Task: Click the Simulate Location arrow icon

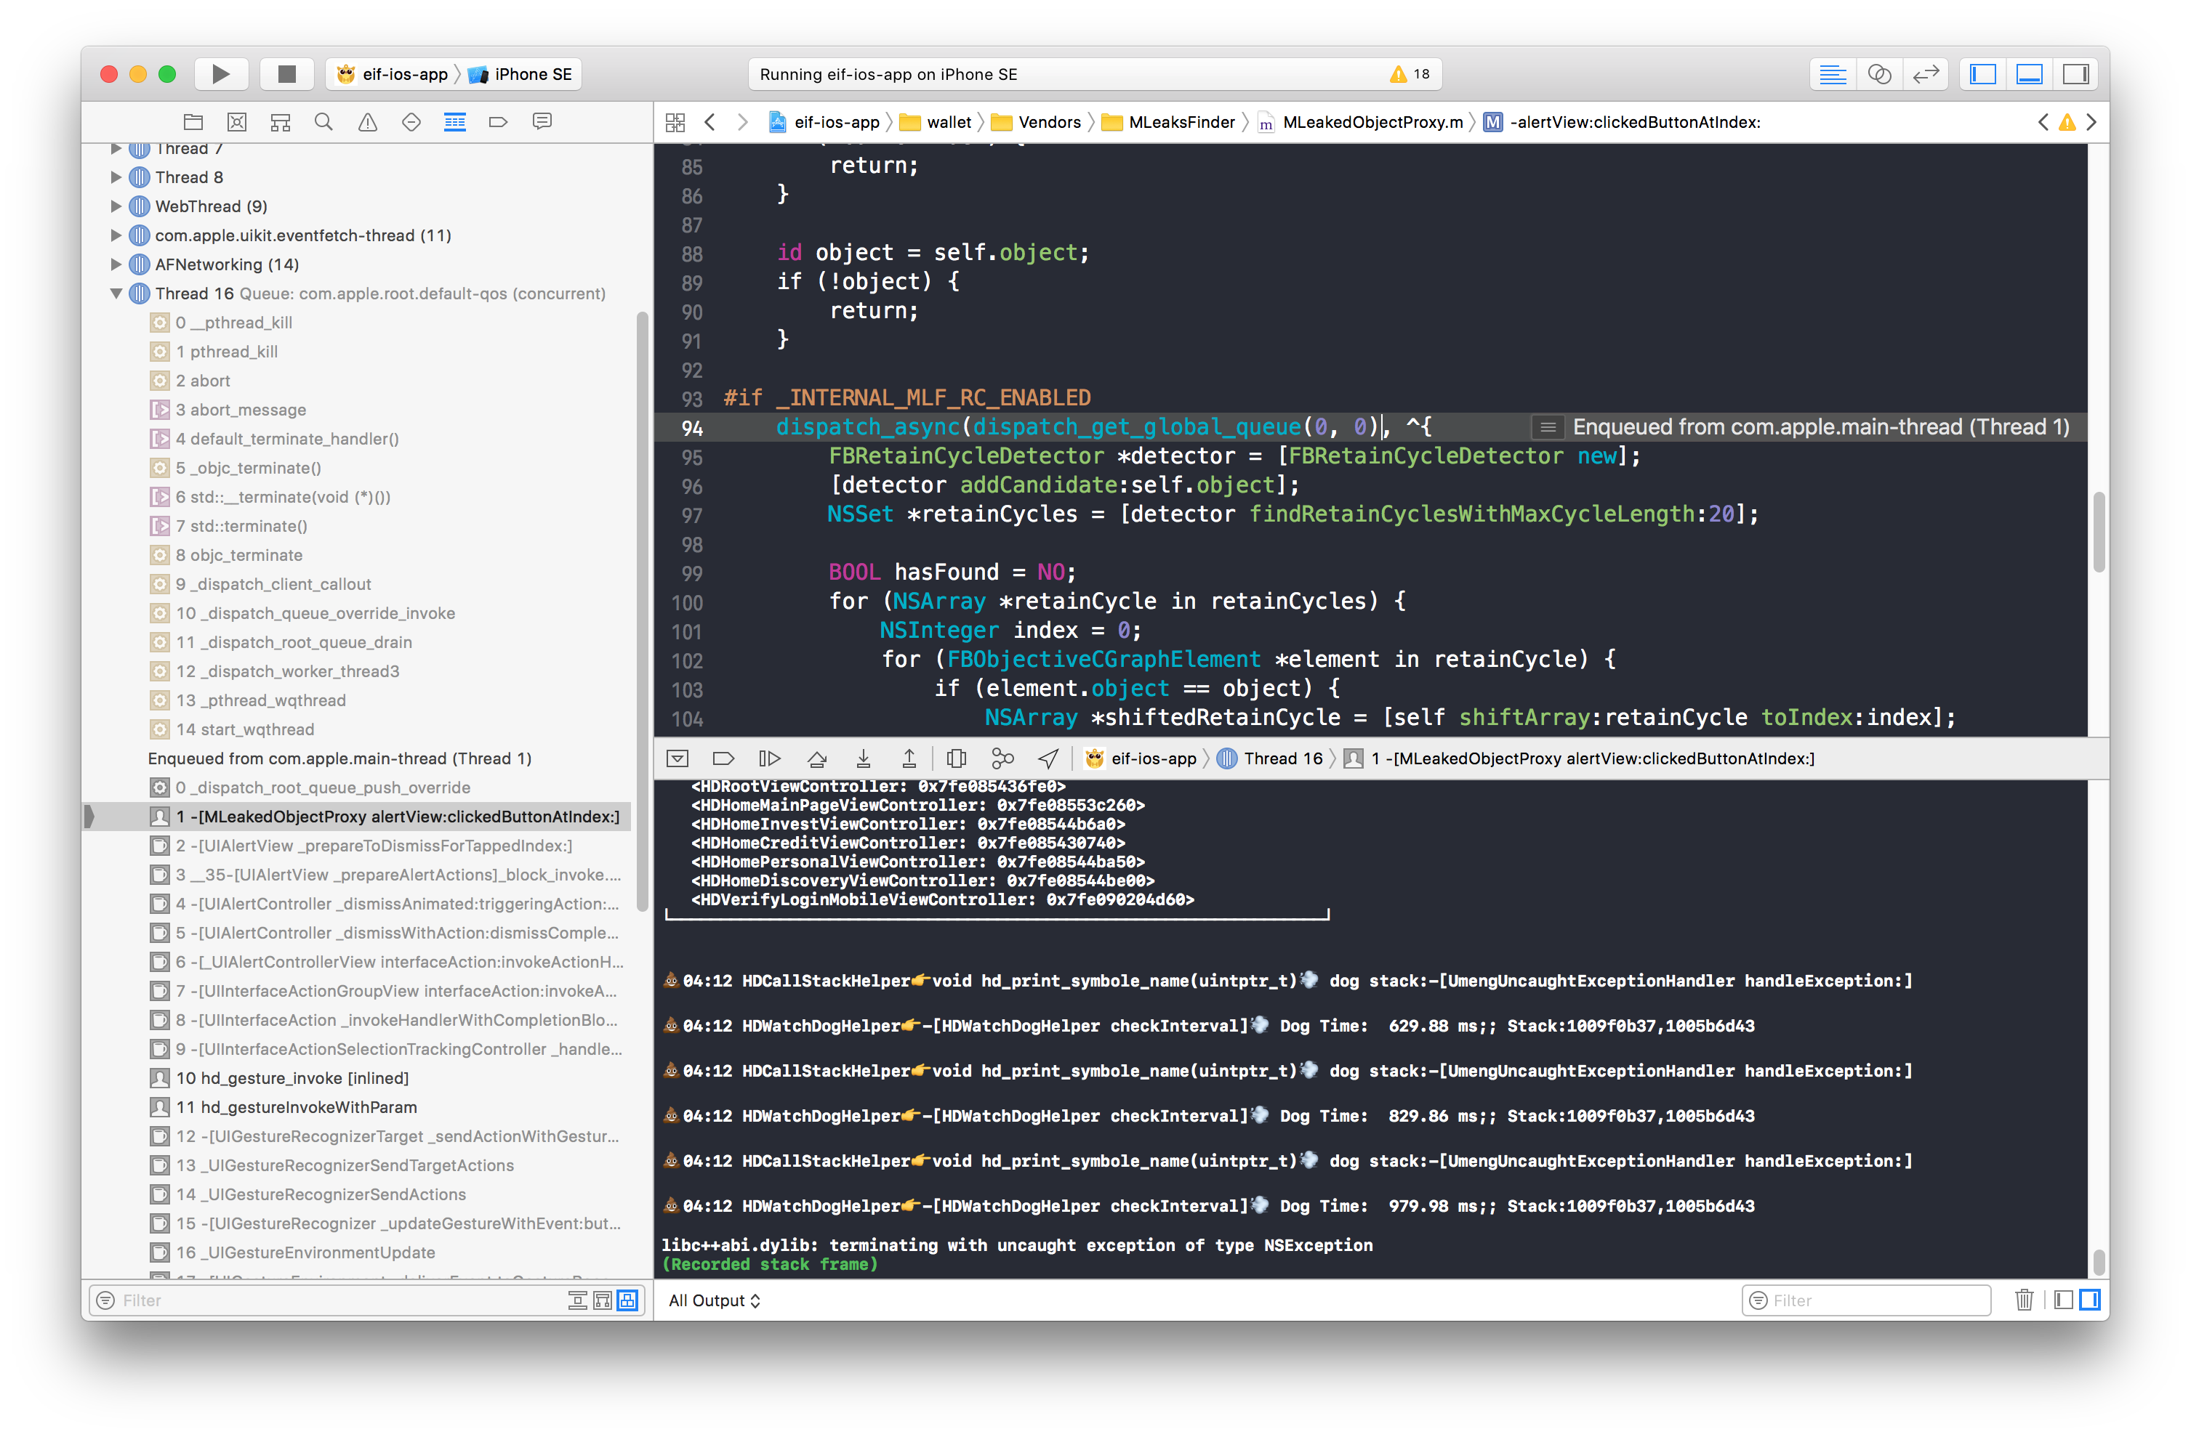Action: 1048,758
